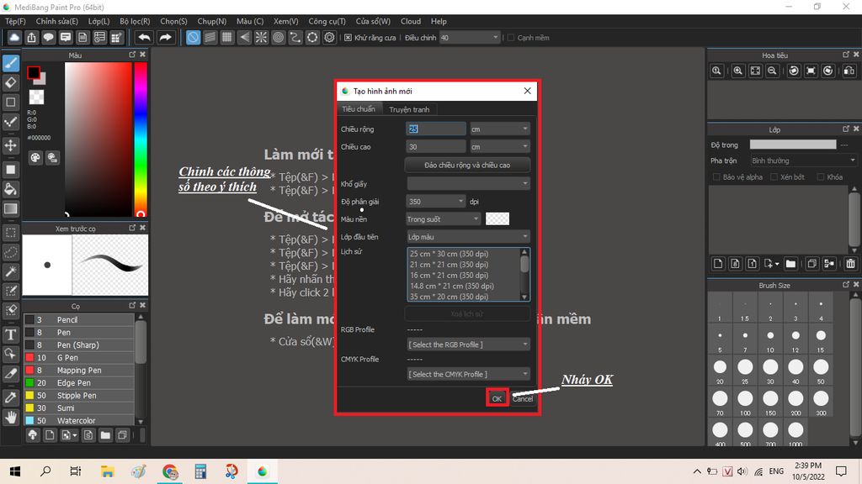Open snap settings gear icon

pos(329,37)
